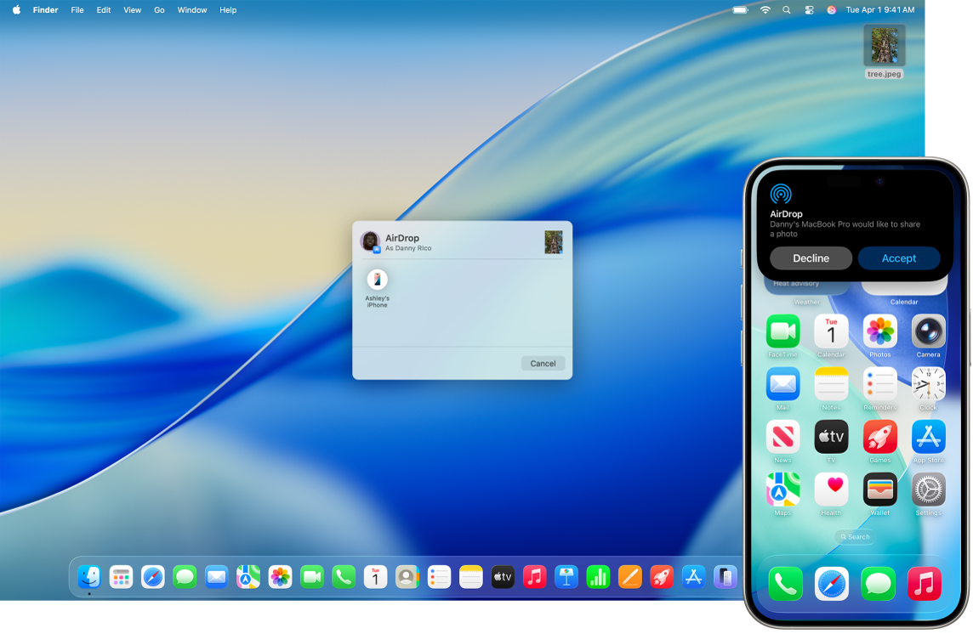Open Music from the iPhone dock
Screen dimensions: 973x634
point(925,584)
